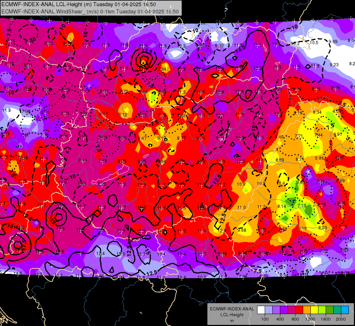Click the white swatch in the LCL-Height legend

(261, 310)
